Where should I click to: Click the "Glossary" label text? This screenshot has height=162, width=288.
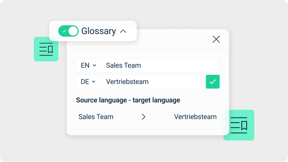click(99, 31)
